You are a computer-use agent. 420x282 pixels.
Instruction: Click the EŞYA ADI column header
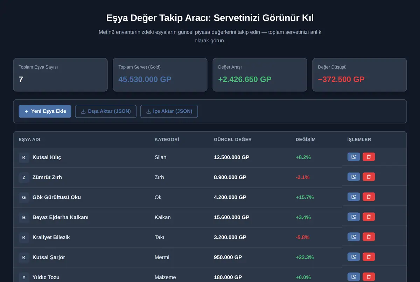point(29,139)
